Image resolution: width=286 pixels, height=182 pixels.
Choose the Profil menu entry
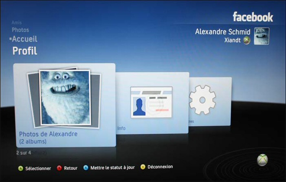[x=25, y=51]
